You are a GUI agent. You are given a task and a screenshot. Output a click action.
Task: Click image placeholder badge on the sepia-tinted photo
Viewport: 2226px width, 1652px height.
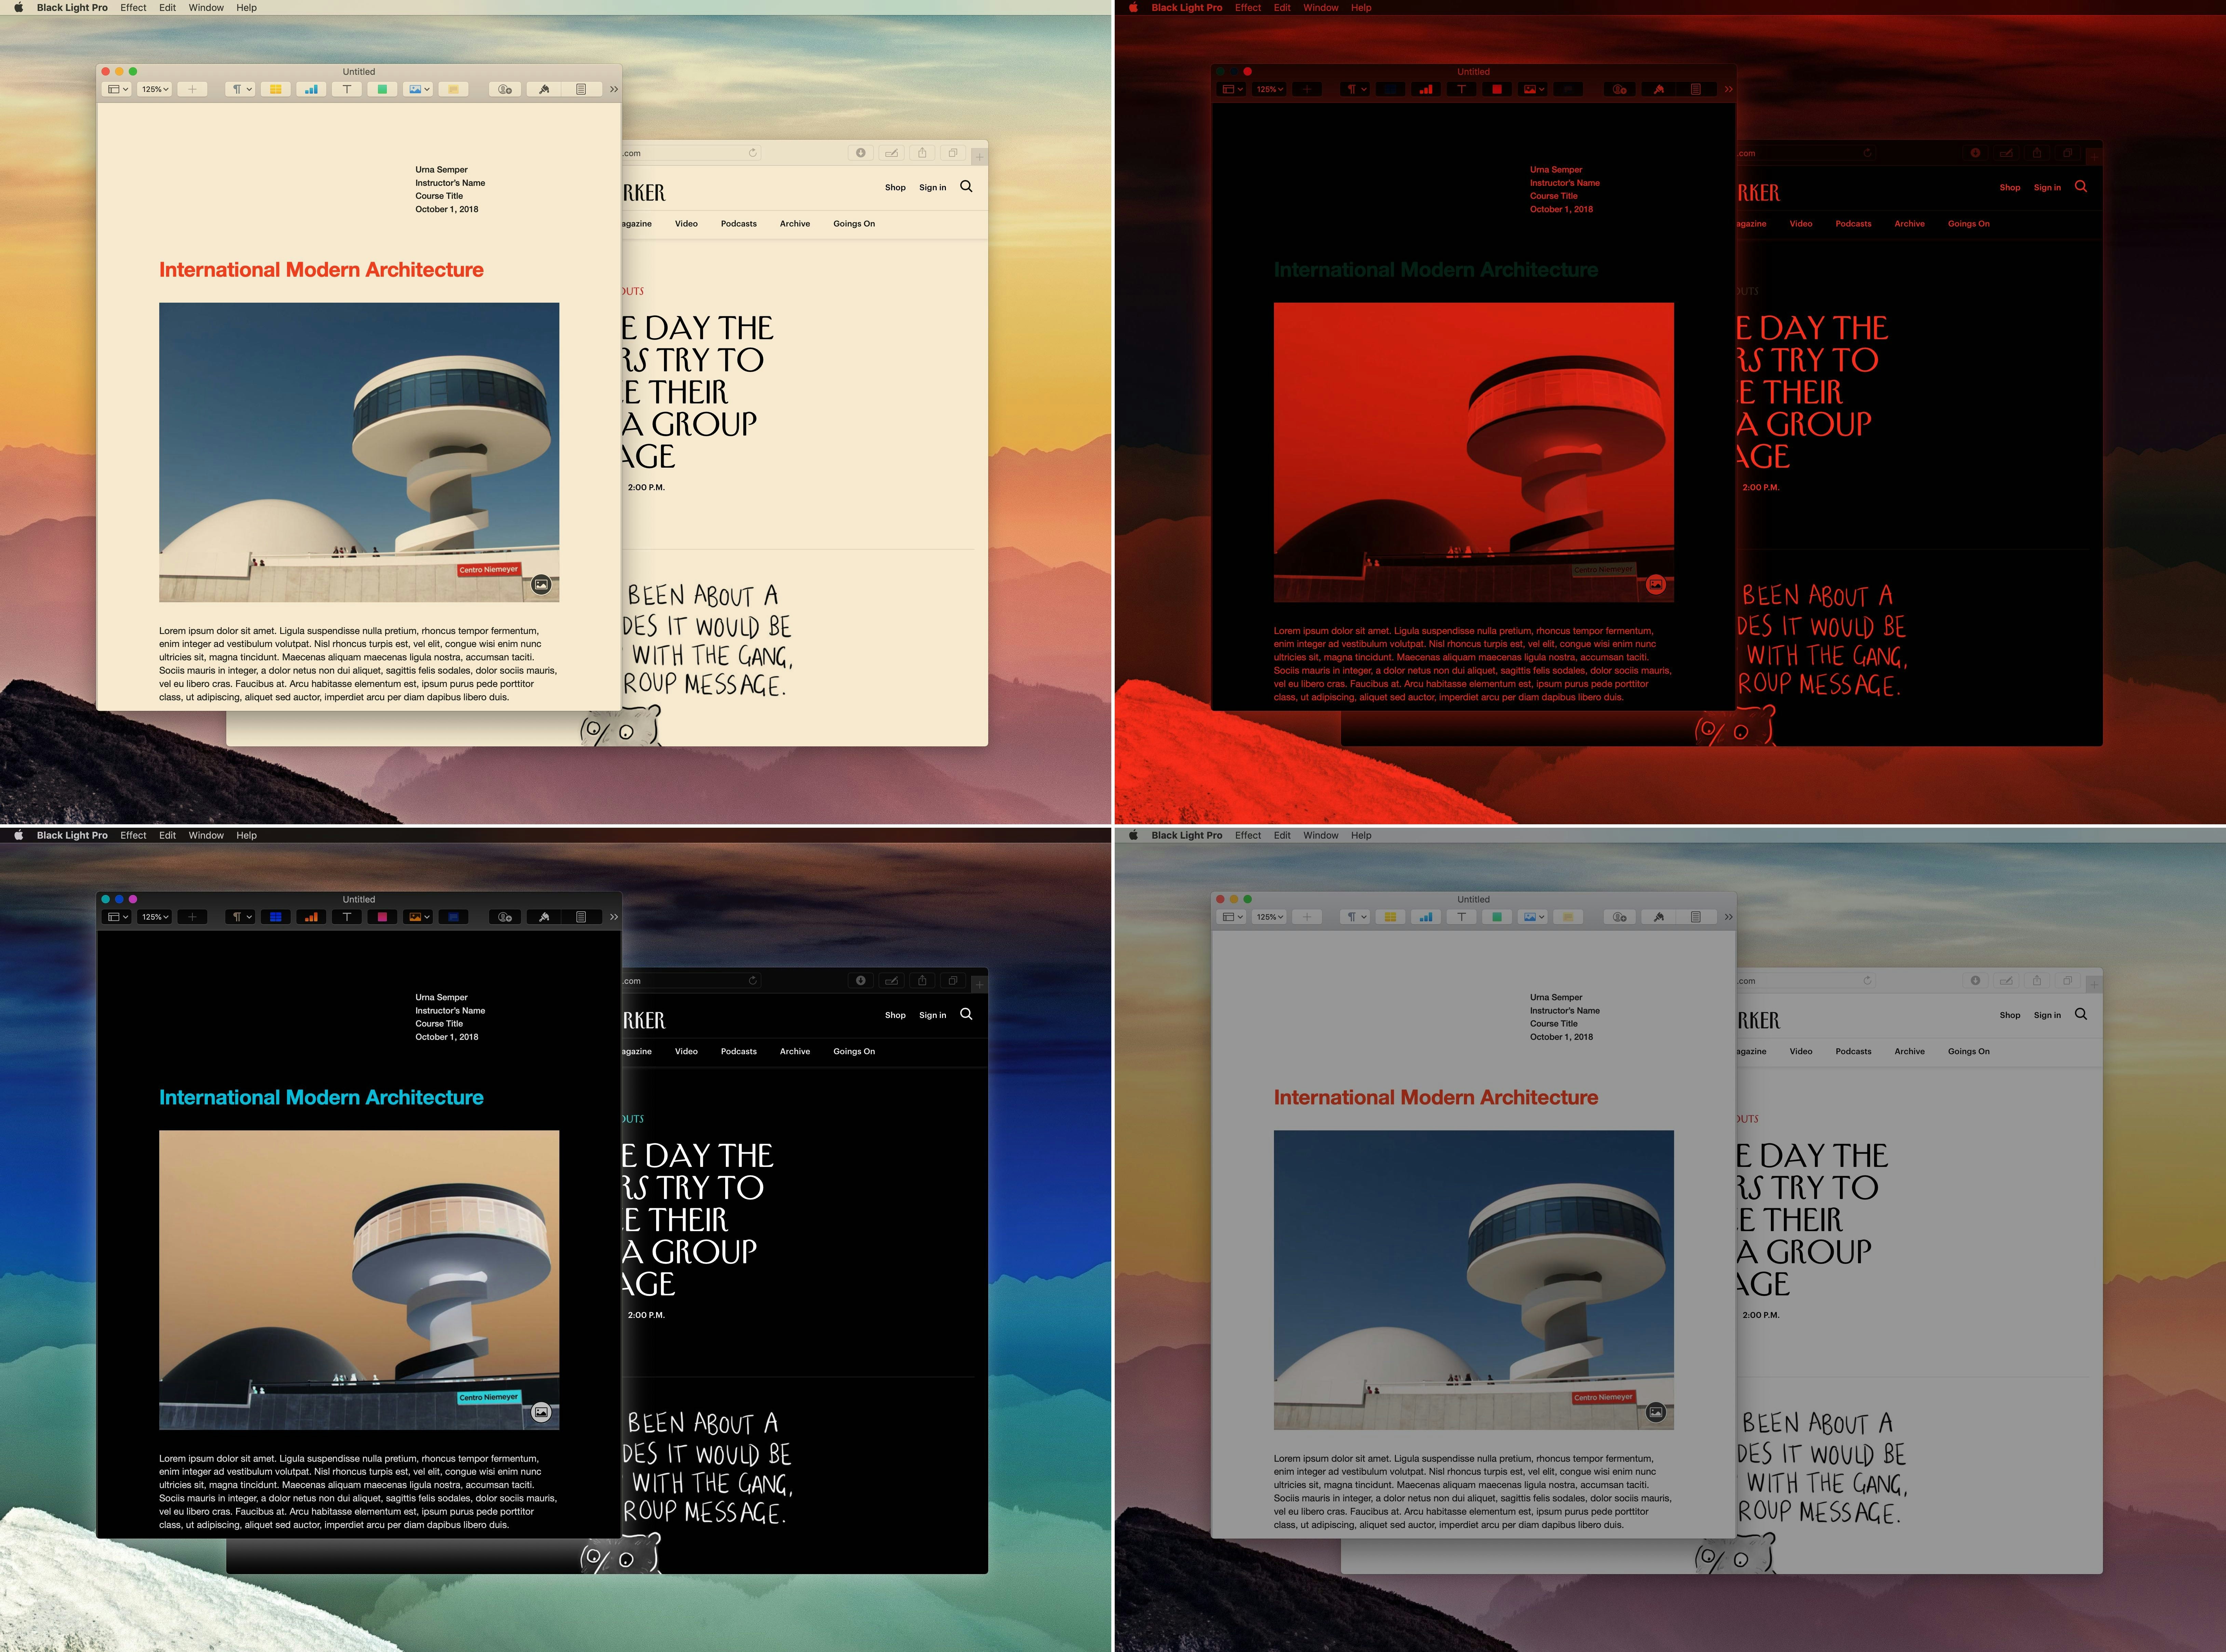541,585
